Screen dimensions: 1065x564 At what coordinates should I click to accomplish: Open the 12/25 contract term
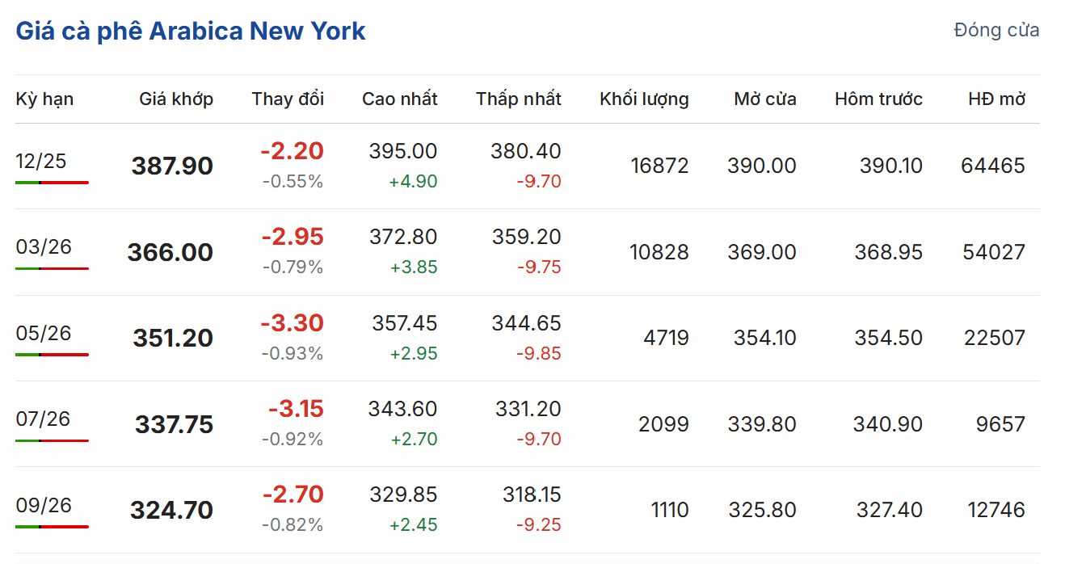pyautogui.click(x=41, y=161)
